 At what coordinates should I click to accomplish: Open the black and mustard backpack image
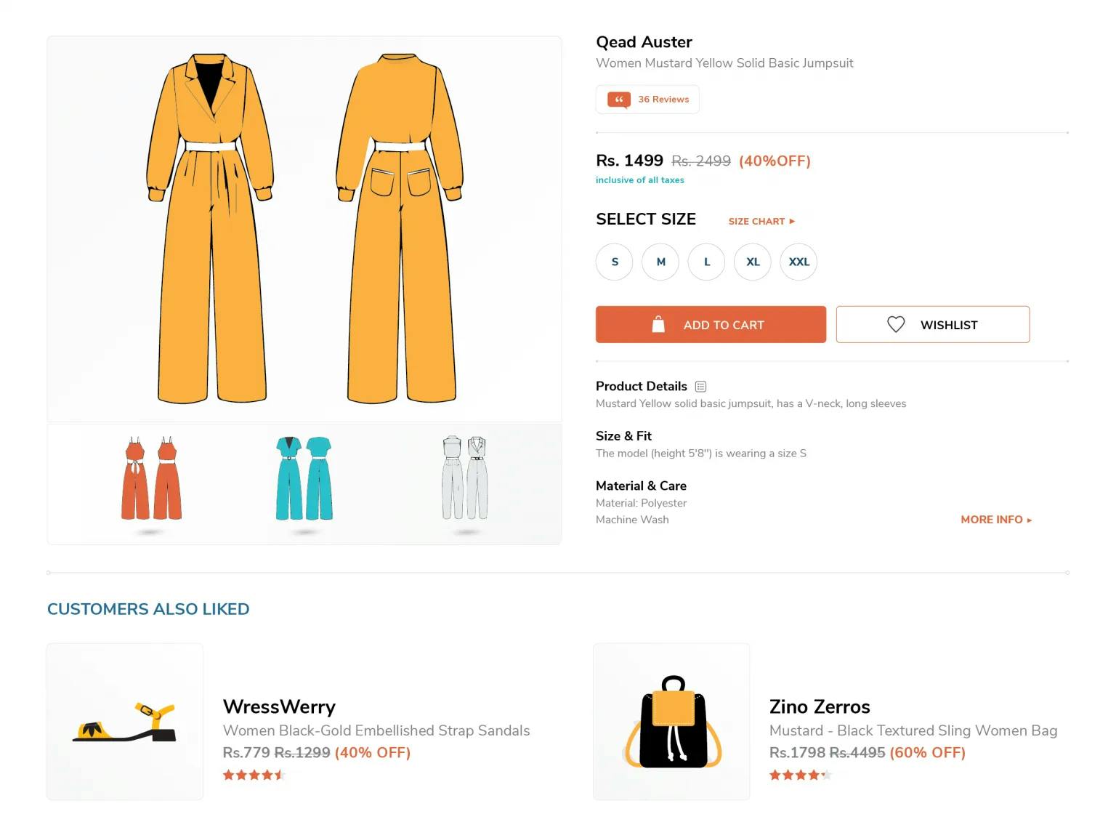tap(671, 722)
